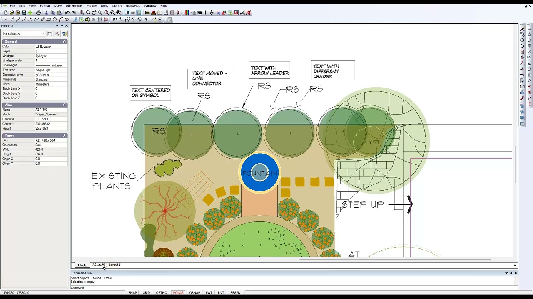Click the vertical scrollbar of drawing area

click(515, 164)
